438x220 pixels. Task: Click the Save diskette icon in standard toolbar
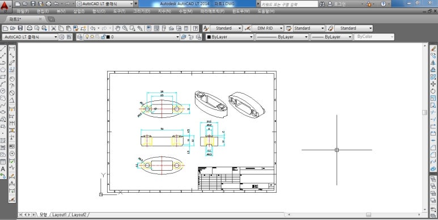tap(20, 28)
